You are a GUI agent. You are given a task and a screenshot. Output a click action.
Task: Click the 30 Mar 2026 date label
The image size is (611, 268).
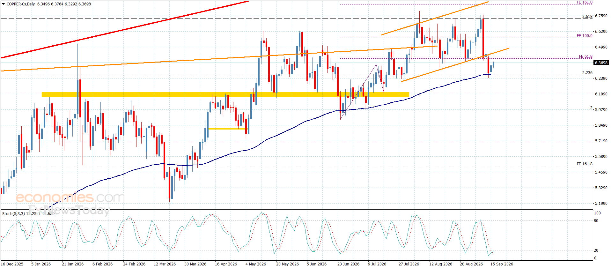coord(195,264)
